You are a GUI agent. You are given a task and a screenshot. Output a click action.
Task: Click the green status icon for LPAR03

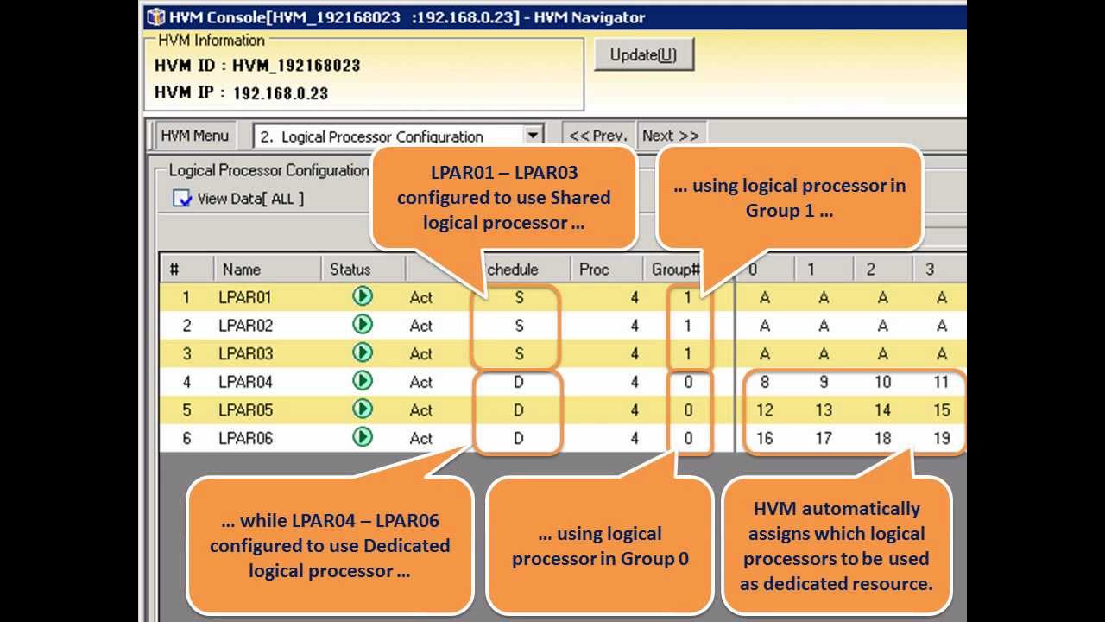[x=363, y=352]
